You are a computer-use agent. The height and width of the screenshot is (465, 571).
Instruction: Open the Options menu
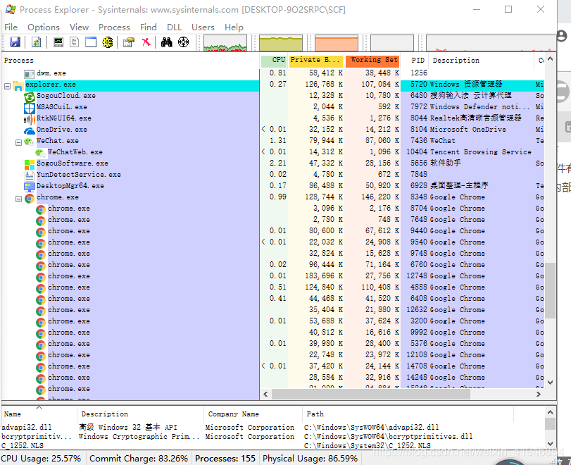pyautogui.click(x=44, y=27)
